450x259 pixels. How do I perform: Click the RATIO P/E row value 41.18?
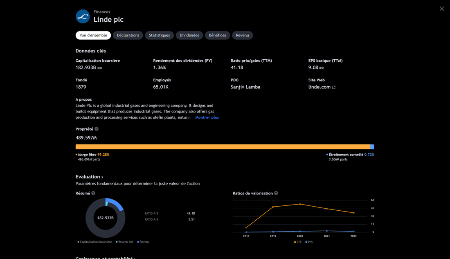click(191, 213)
